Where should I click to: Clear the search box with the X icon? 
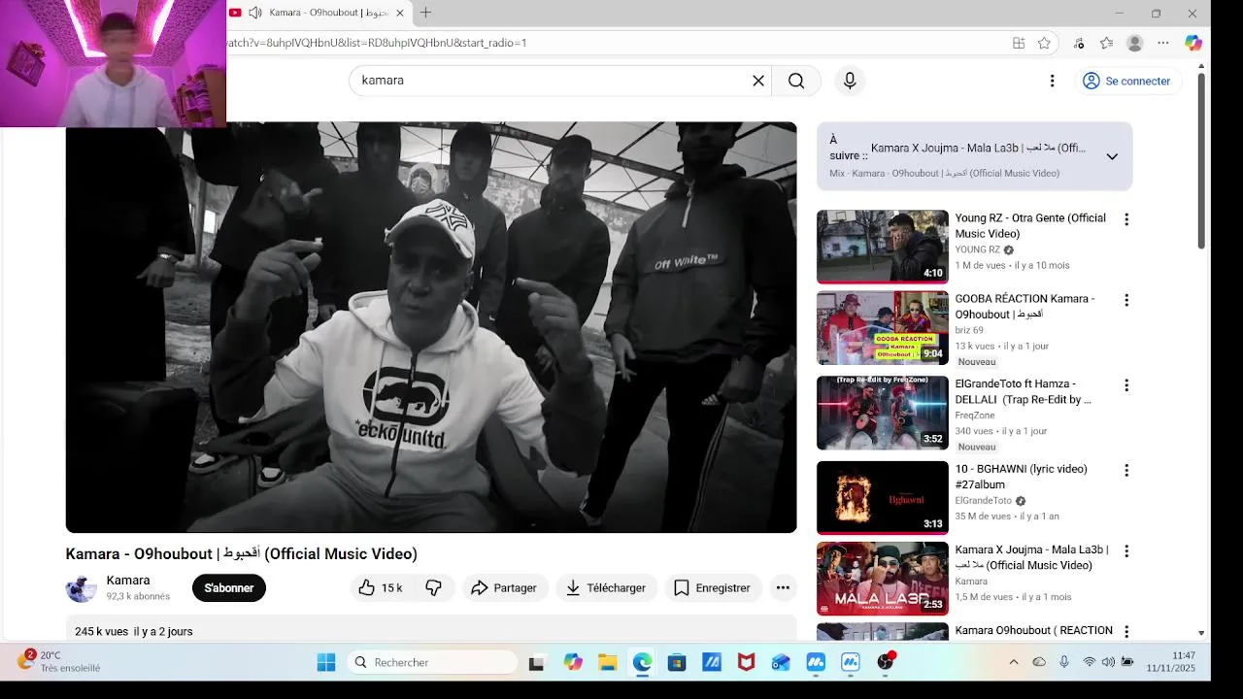(758, 81)
